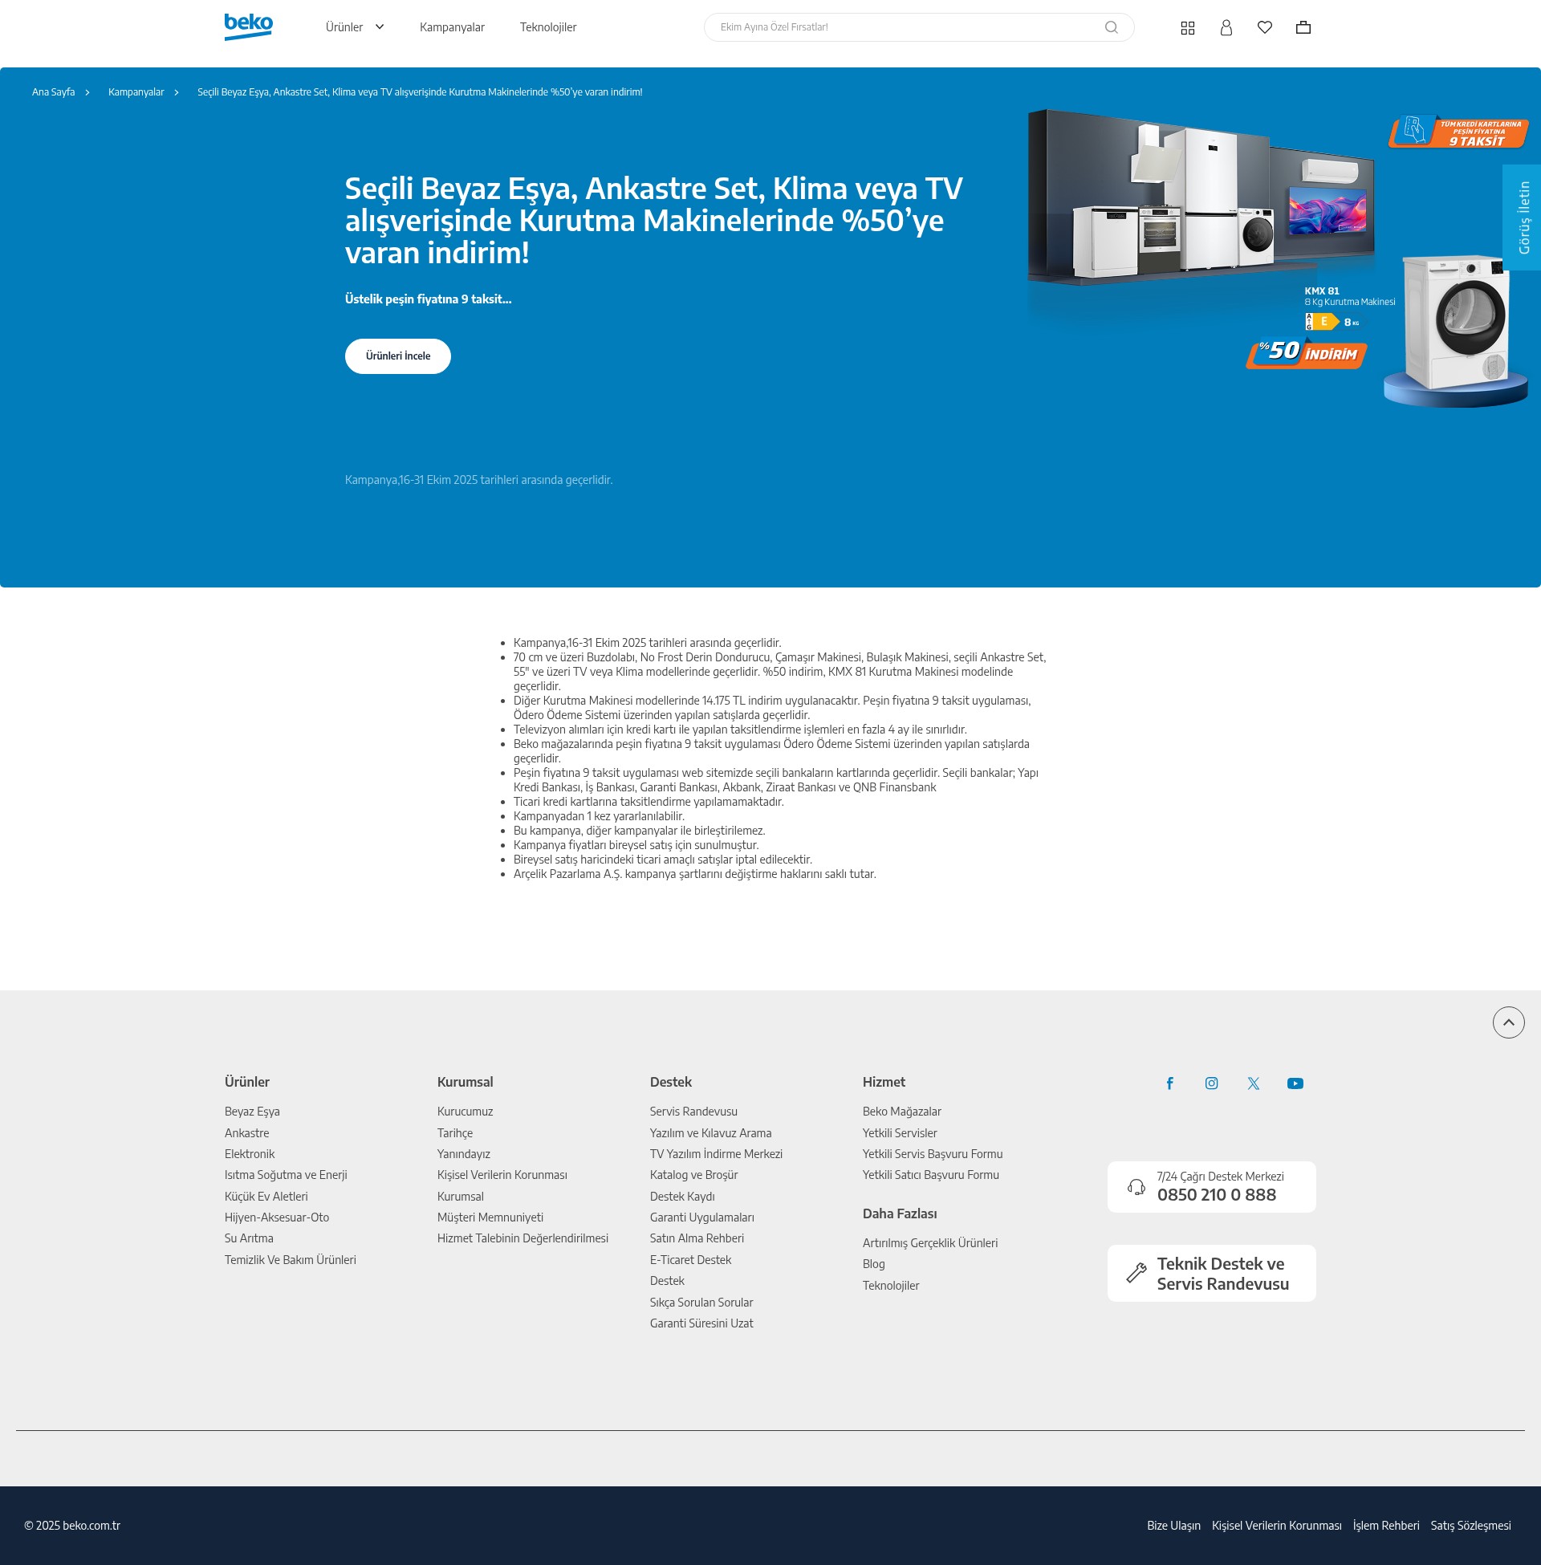Open Beko Instagram page icon
The height and width of the screenshot is (1565, 1541).
pyautogui.click(x=1212, y=1083)
